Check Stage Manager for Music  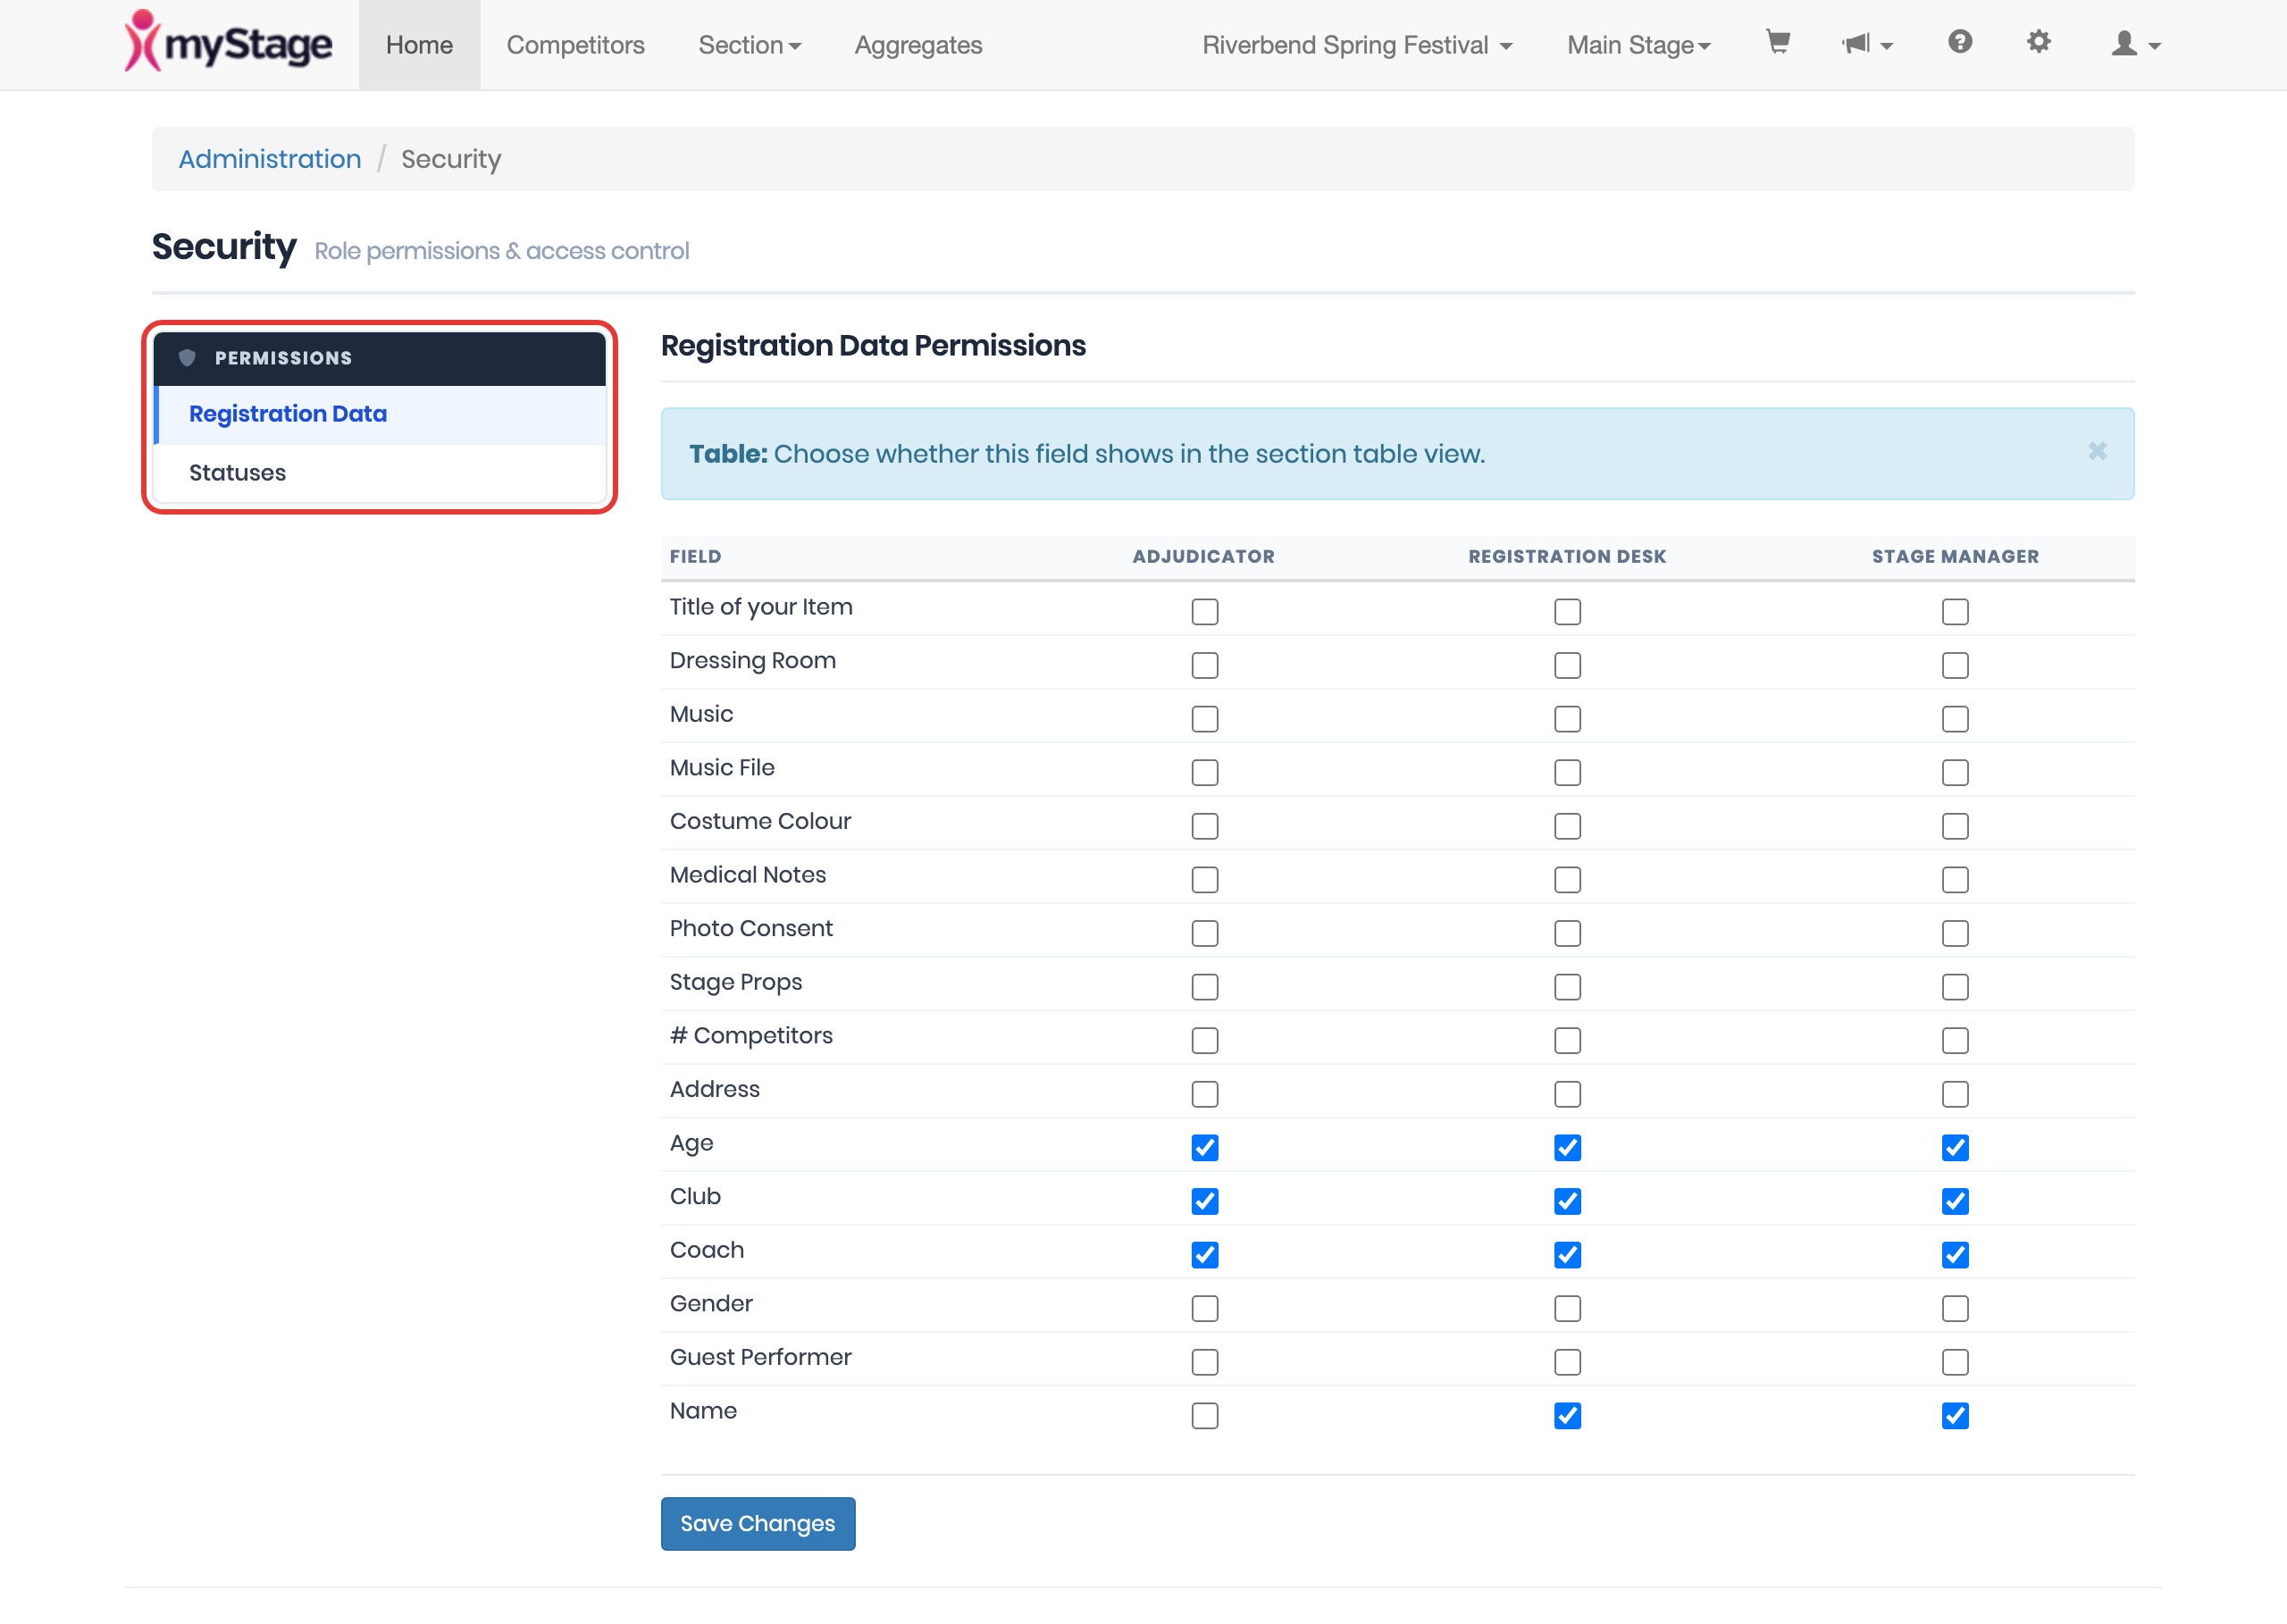coord(1955,719)
